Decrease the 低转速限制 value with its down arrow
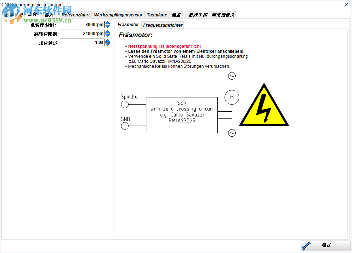 (108, 26)
